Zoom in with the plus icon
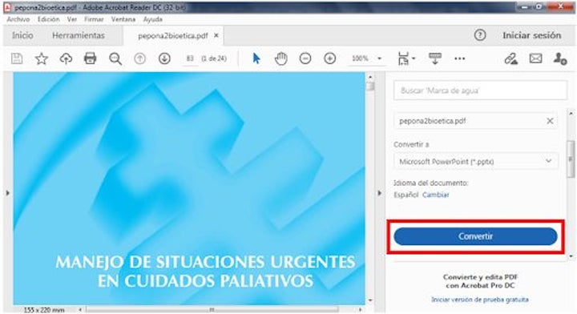Screen dimensions: 577x314 330,58
